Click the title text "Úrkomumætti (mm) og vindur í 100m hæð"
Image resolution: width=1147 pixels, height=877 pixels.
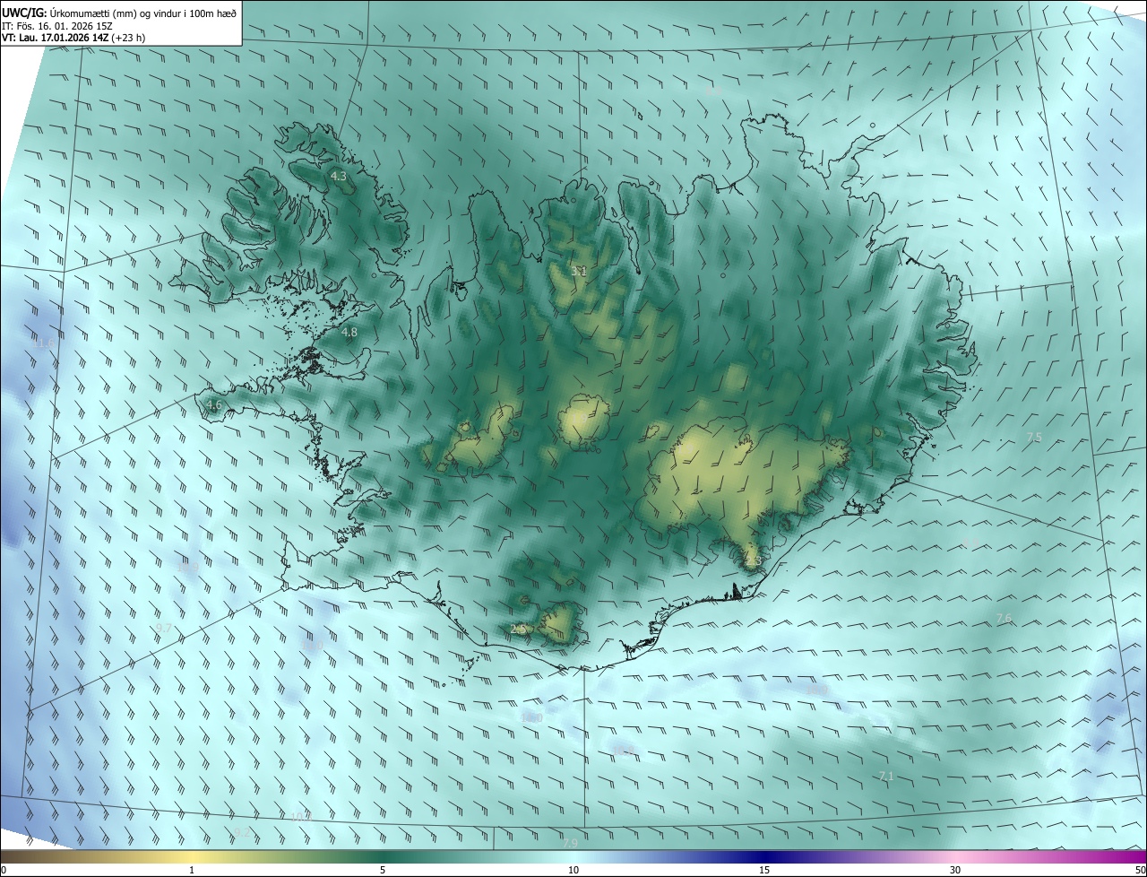[142, 12]
